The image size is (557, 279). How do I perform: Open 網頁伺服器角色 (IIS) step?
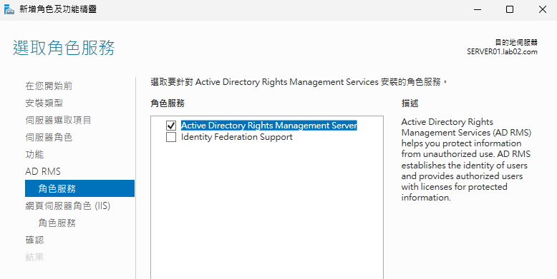[68, 206]
